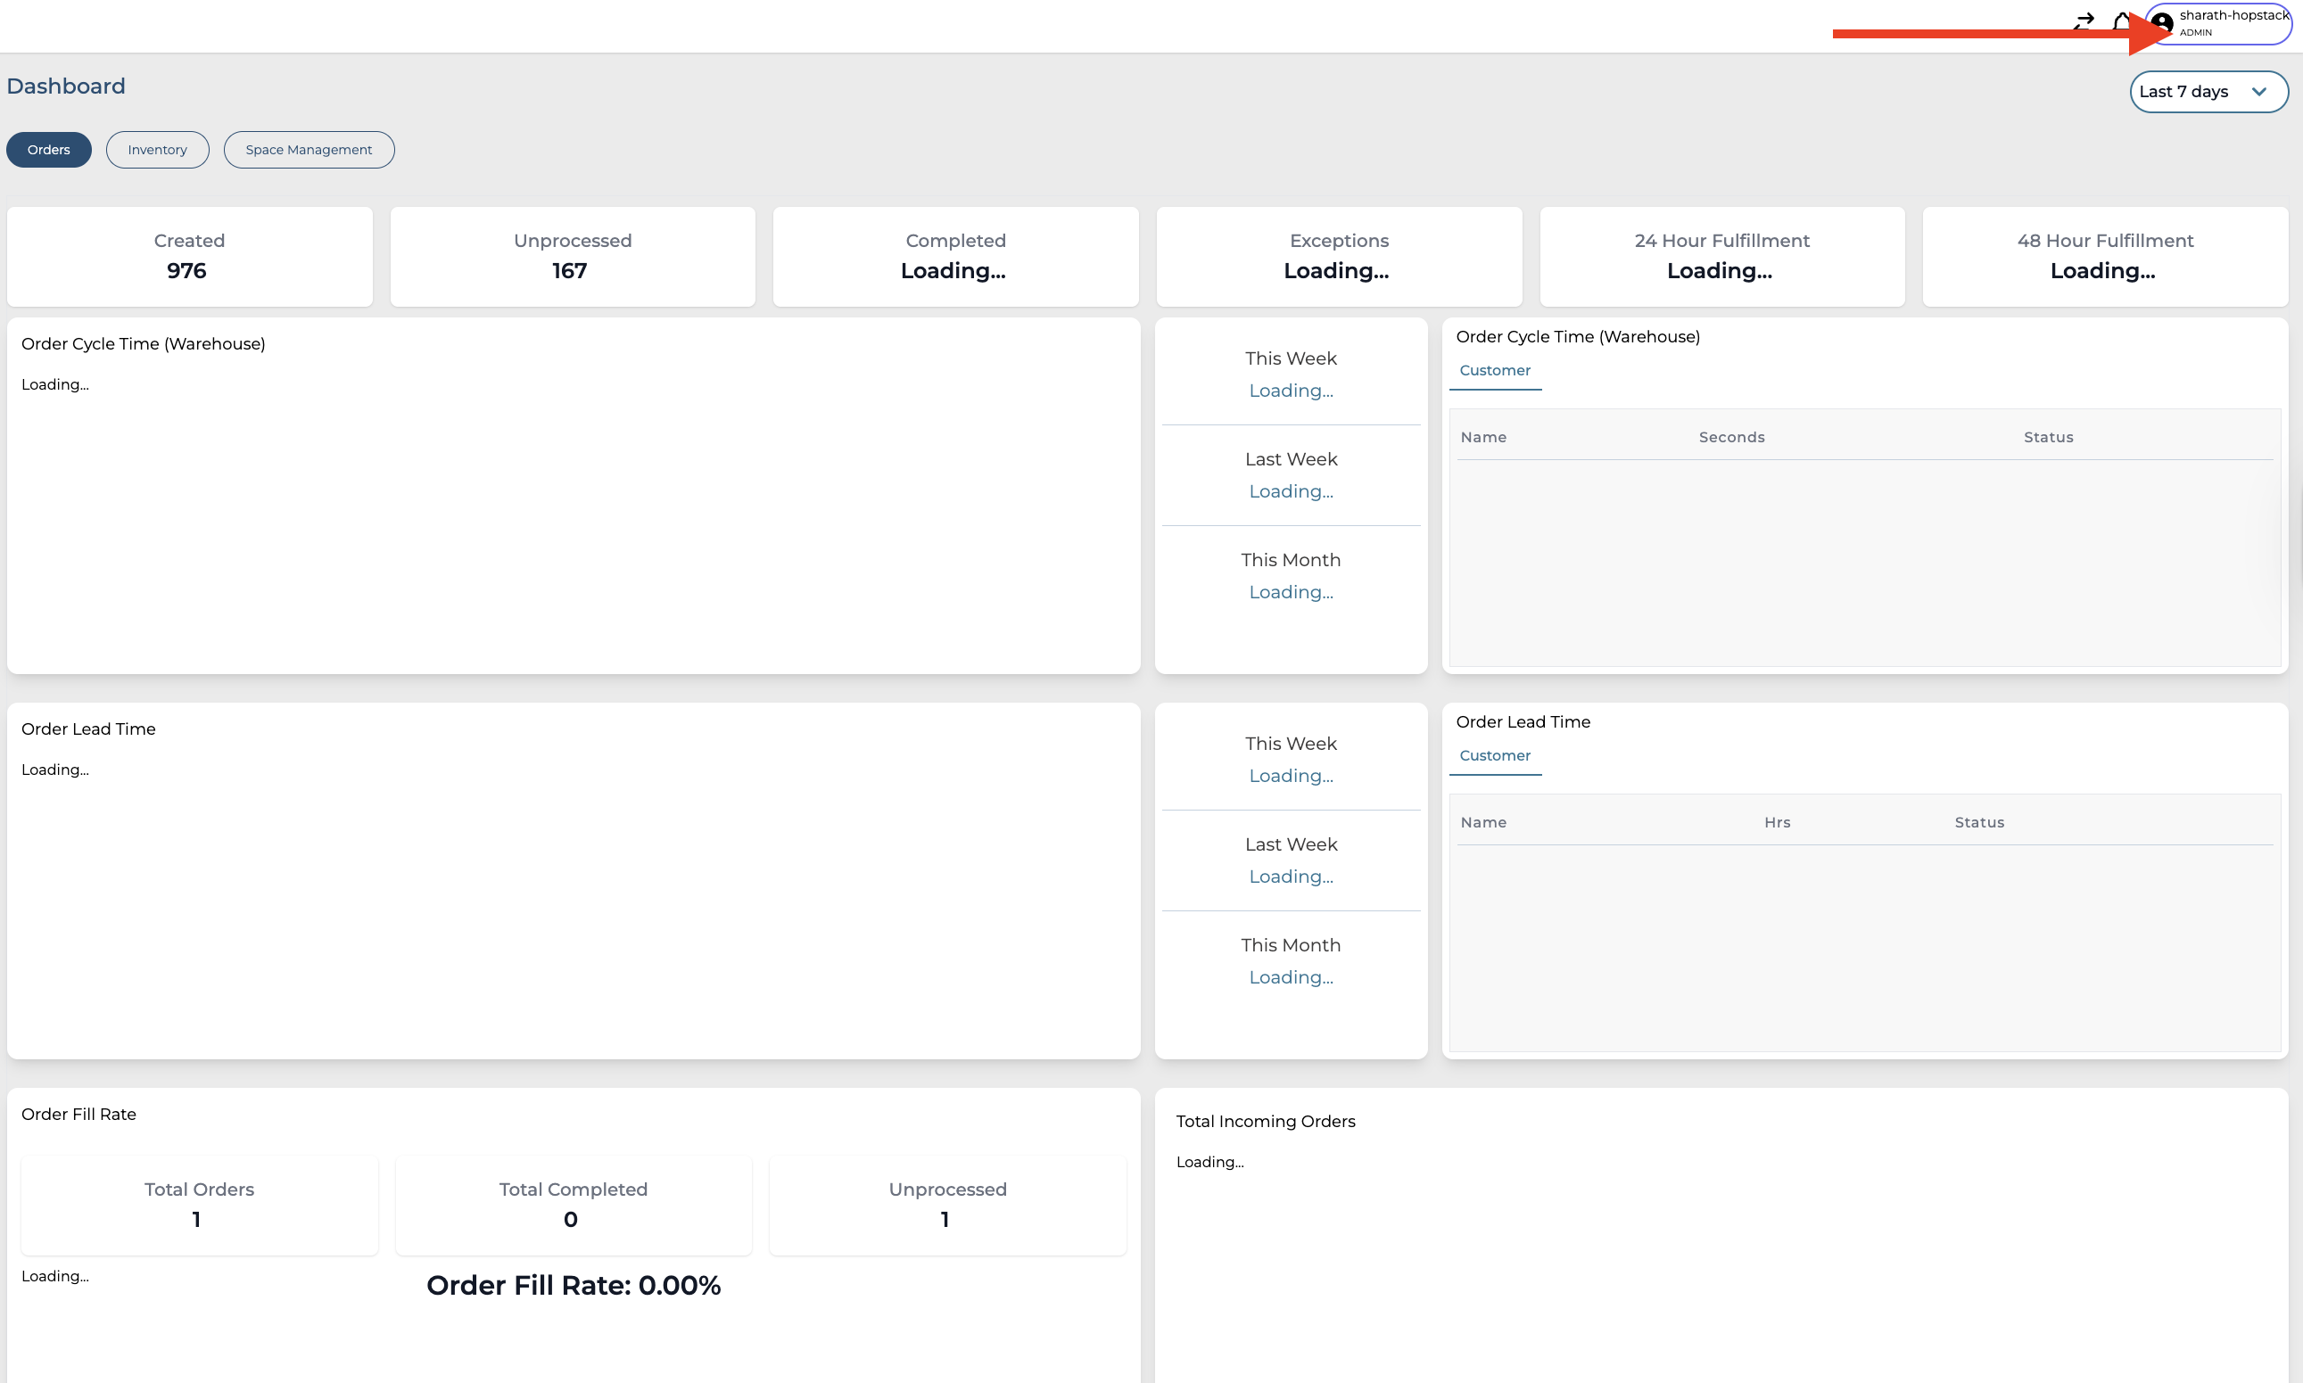Click the chevron in date range selector

click(x=2259, y=91)
